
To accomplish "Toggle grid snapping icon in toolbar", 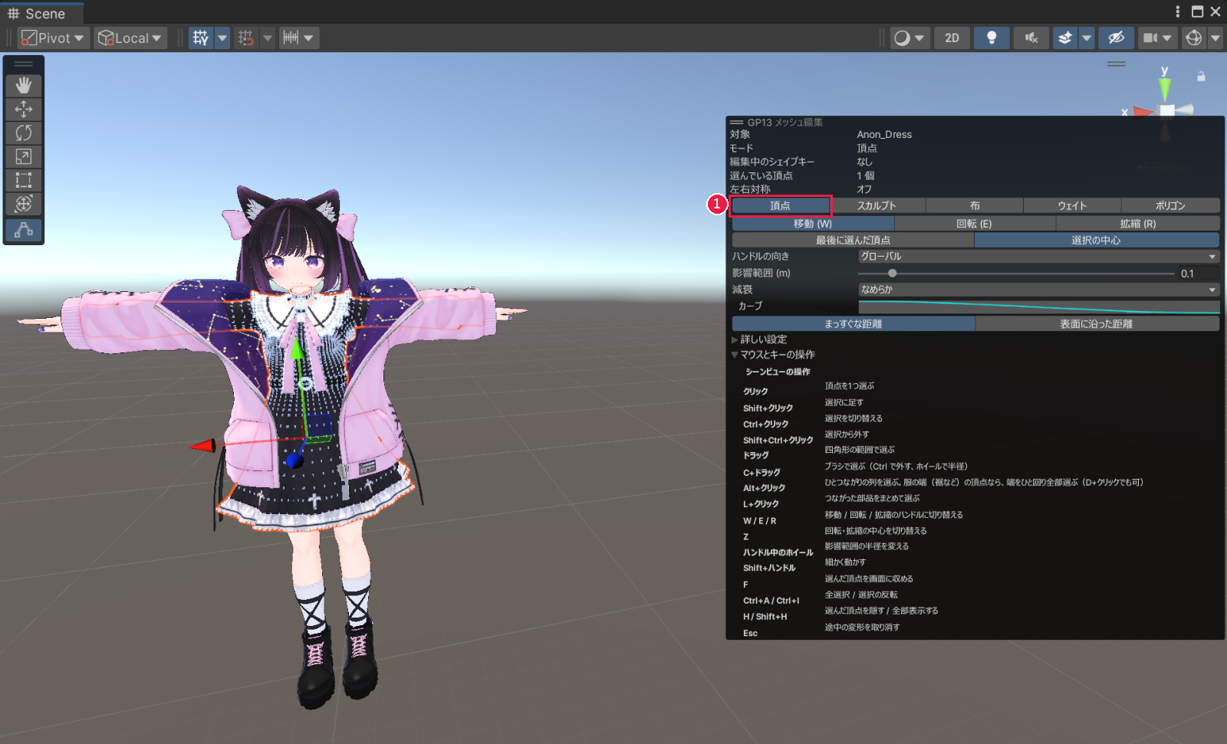I will (246, 38).
